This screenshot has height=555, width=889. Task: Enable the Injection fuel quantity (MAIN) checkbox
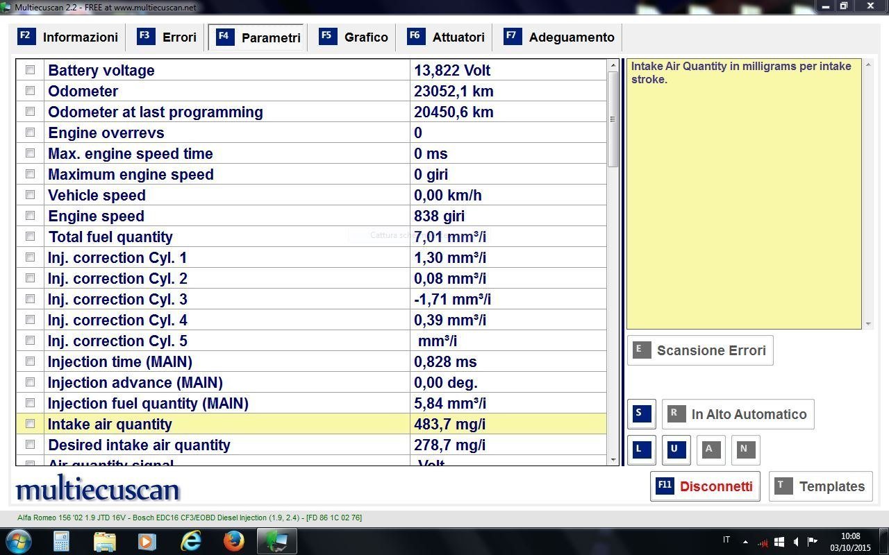[30, 403]
